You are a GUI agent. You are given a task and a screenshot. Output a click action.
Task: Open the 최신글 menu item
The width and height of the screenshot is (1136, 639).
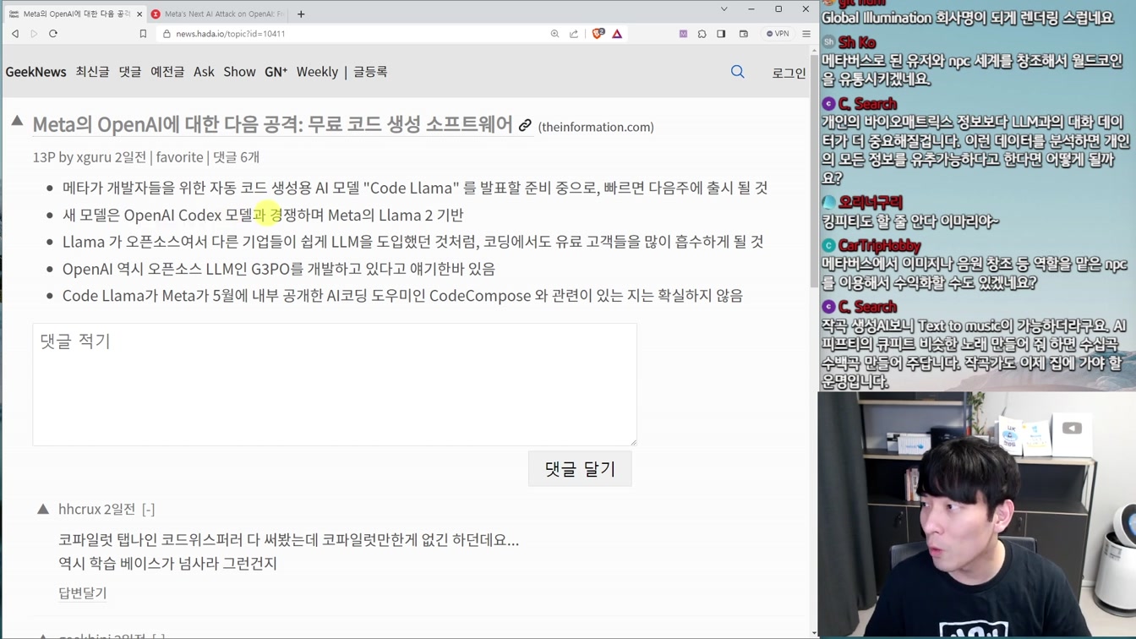click(x=92, y=72)
